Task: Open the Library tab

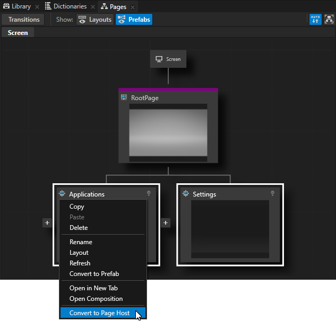Action: tap(17, 6)
